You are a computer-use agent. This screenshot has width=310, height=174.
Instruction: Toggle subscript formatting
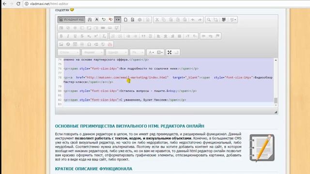click(x=89, y=36)
